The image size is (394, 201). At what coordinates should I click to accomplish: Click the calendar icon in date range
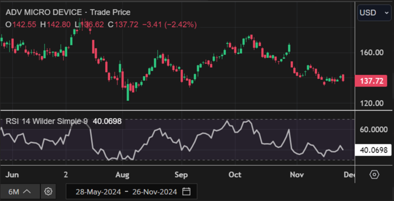(186, 191)
